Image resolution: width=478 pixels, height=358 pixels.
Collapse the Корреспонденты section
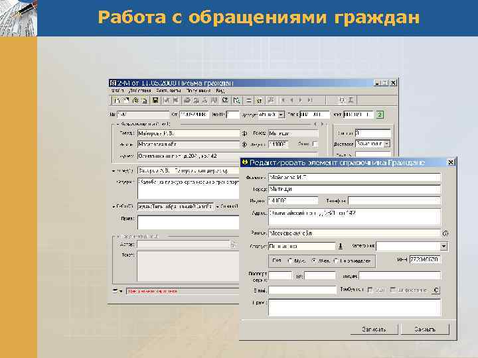pyautogui.click(x=118, y=124)
